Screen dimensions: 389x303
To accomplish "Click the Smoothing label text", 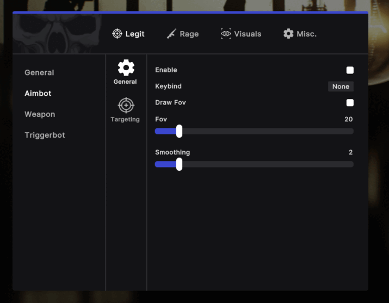I will click(x=172, y=152).
